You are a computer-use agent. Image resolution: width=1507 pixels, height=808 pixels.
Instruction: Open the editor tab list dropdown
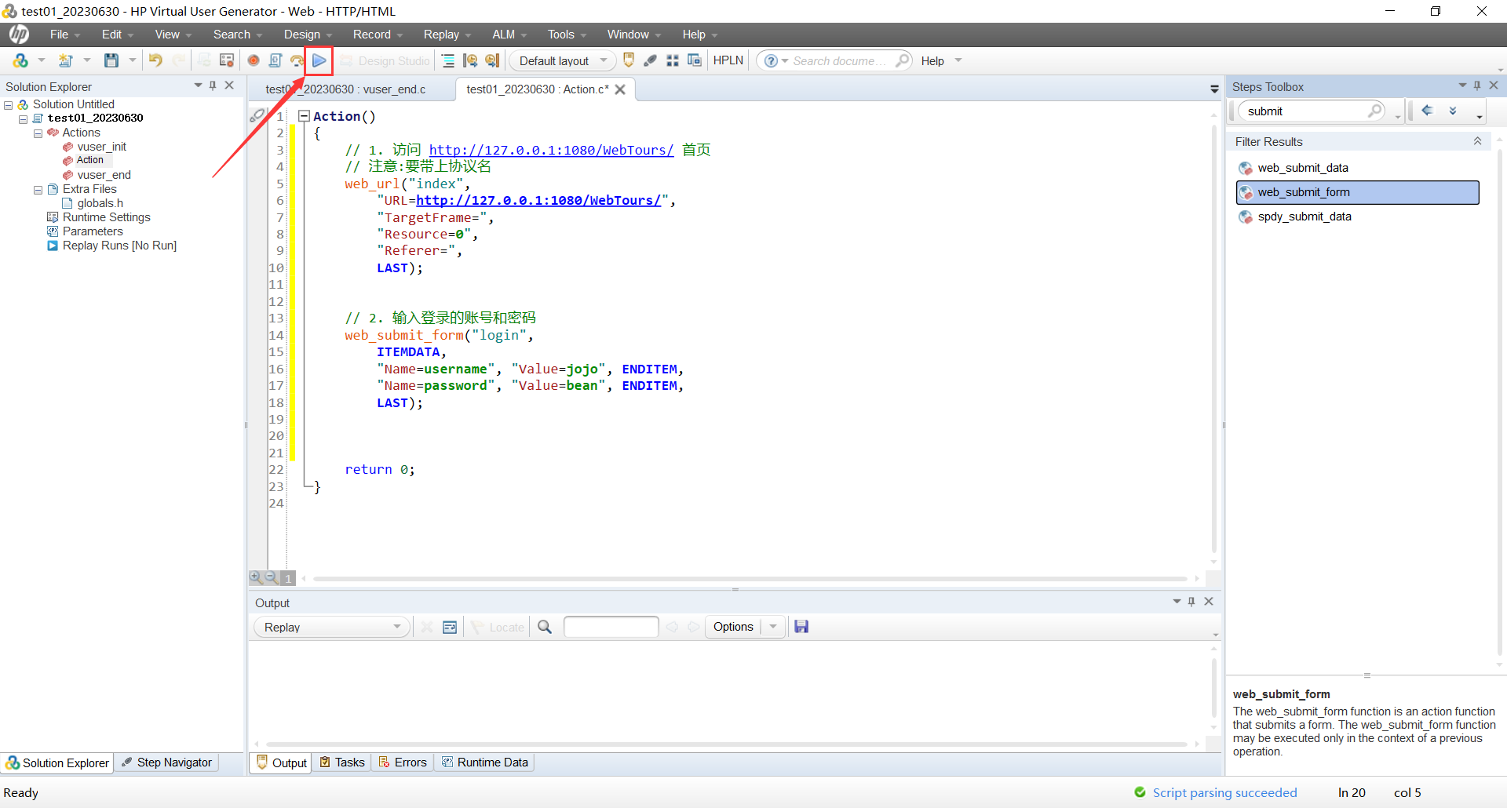click(1214, 89)
